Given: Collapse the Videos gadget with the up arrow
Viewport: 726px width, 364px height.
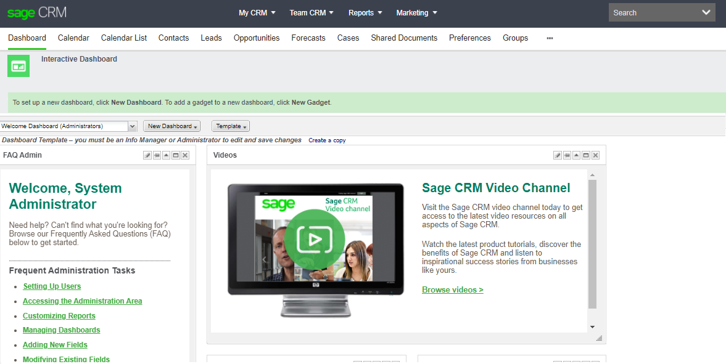Looking at the screenshot, I should pos(577,155).
